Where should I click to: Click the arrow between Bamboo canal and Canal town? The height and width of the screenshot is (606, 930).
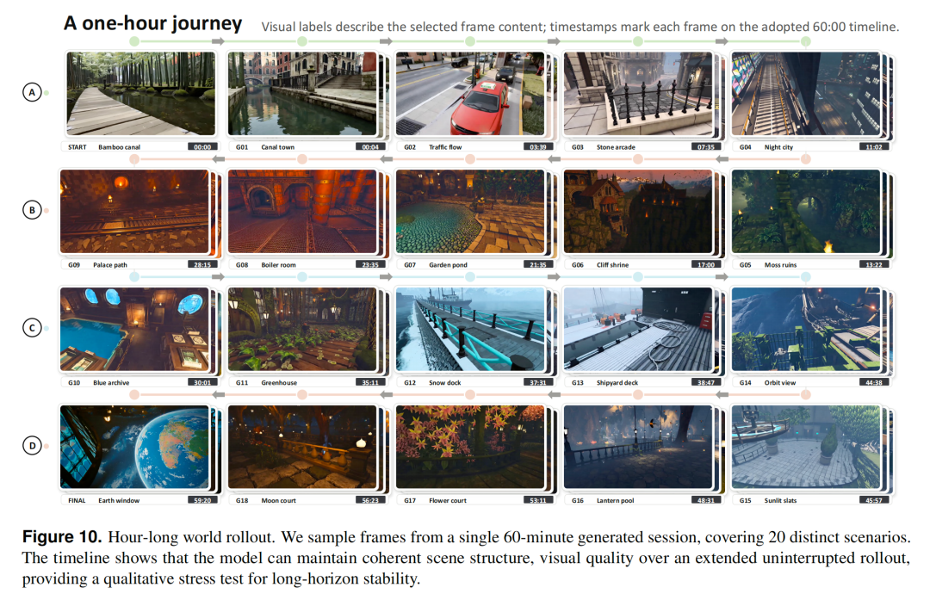(218, 41)
